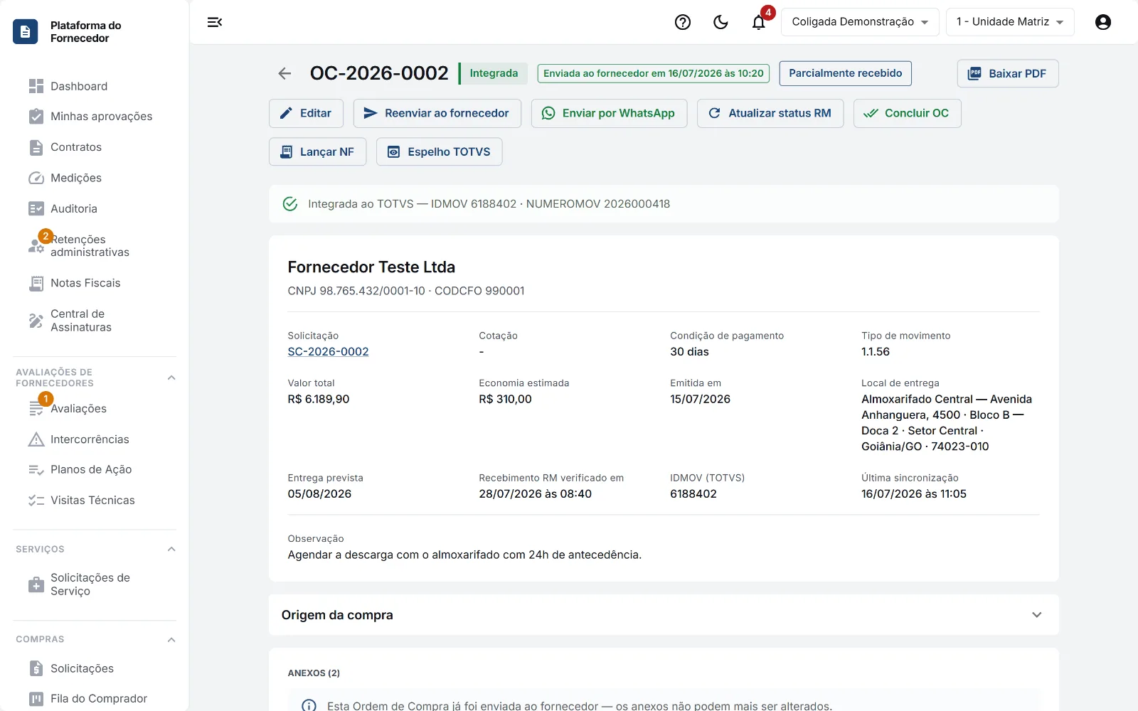Open the SC-2026-0002 solicitação link
Screen dimensions: 1138x711
pos(328,351)
